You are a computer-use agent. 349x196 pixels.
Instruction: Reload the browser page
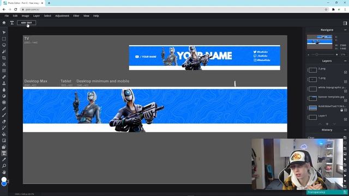[16, 10]
